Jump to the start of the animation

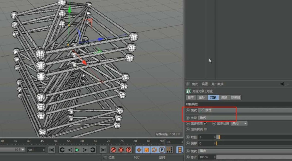point(52,150)
